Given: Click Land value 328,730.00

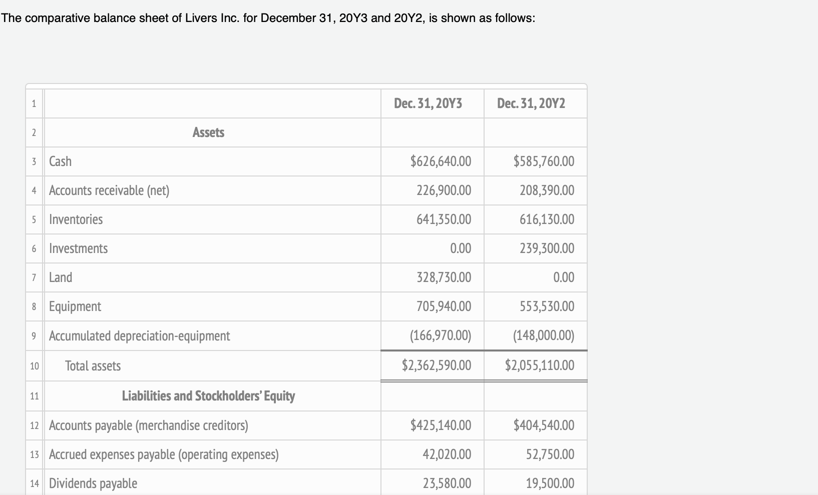Looking at the screenshot, I should pos(444,277).
